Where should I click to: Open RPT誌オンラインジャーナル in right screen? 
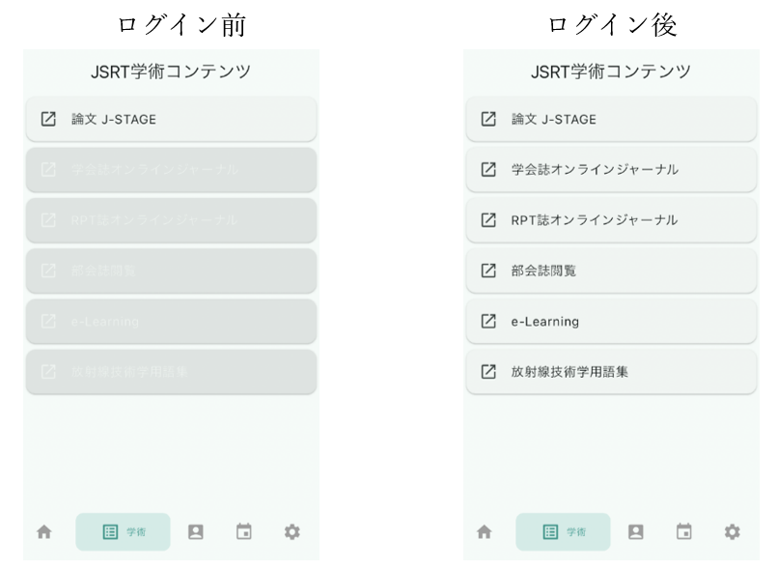click(611, 220)
